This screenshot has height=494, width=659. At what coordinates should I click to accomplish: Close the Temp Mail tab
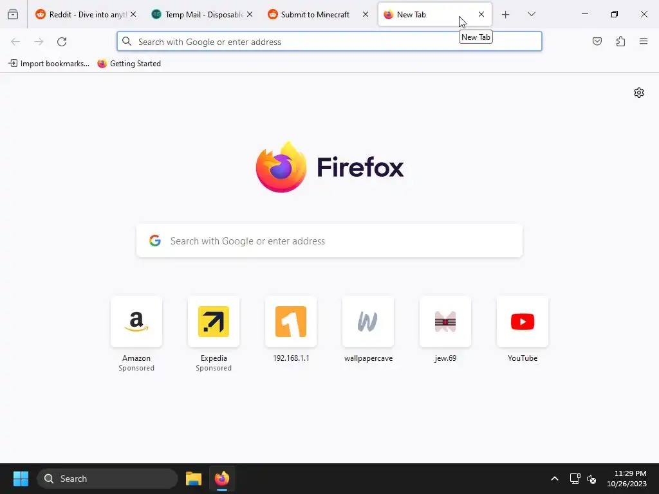click(250, 14)
